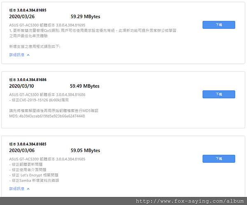This screenshot has width=247, height=205.
Task: Click file size 59.49 MBytes
Action: (x=85, y=86)
